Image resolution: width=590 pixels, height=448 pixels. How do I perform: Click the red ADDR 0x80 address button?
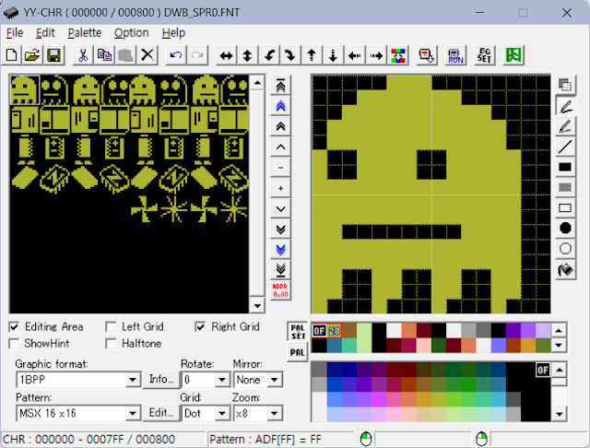(280, 290)
